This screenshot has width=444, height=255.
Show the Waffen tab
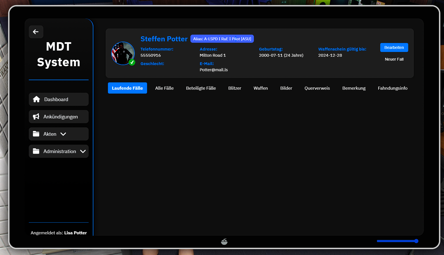point(261,88)
